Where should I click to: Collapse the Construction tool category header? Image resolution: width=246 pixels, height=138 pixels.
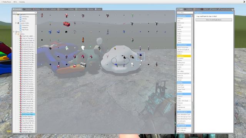tap(184, 45)
